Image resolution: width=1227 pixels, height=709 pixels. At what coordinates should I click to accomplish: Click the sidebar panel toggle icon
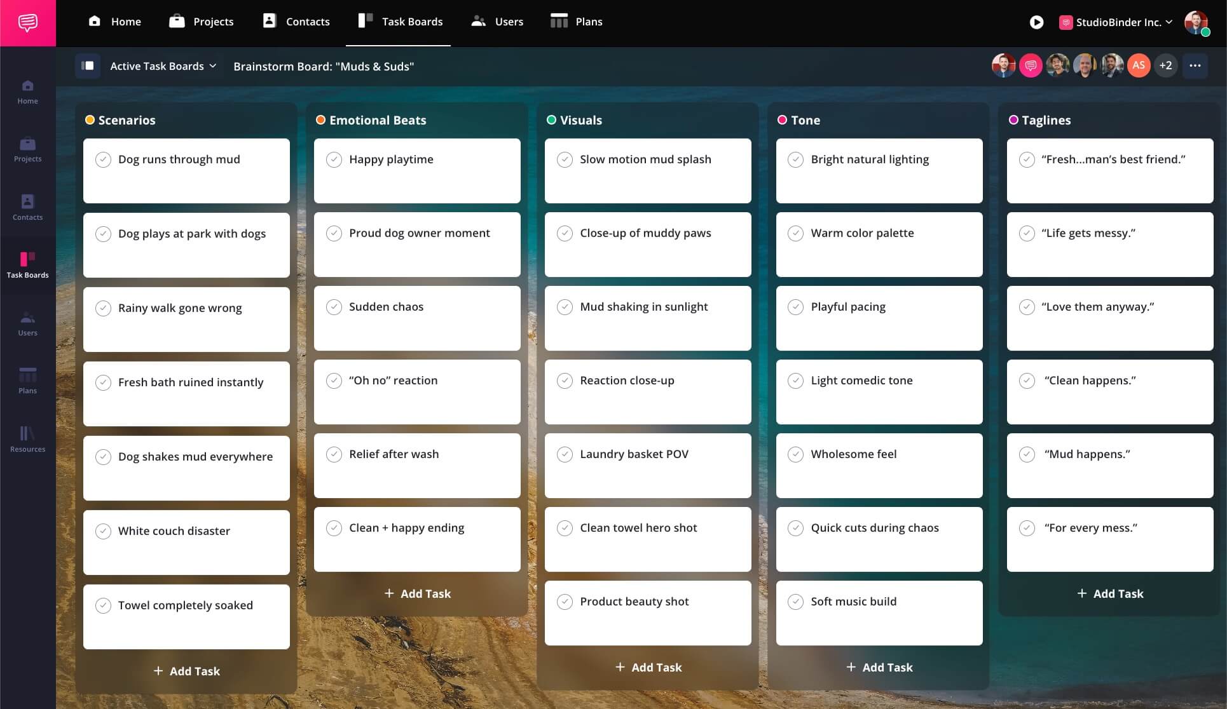(88, 66)
